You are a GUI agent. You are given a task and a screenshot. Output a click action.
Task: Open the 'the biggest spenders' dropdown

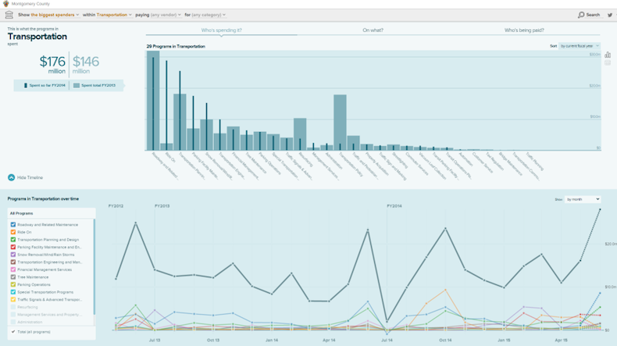click(x=55, y=15)
